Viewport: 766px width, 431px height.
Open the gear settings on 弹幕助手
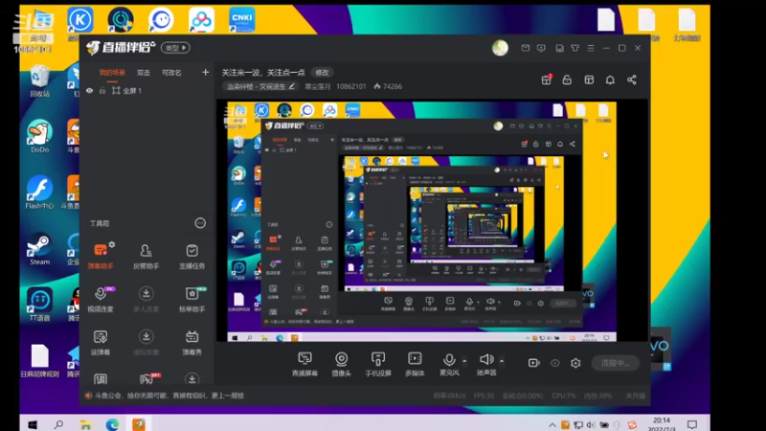(x=112, y=244)
